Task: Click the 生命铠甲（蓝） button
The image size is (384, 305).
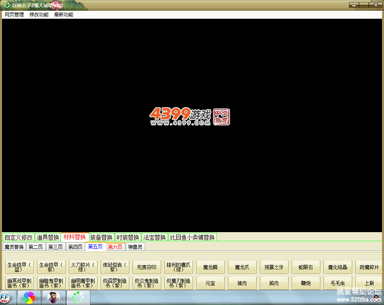Action: coord(19,267)
